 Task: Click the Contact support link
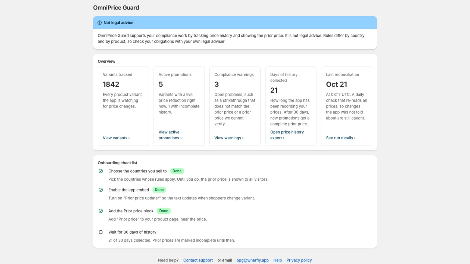pyautogui.click(x=198, y=260)
